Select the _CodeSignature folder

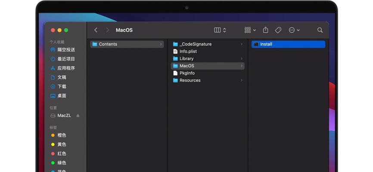coord(208,44)
